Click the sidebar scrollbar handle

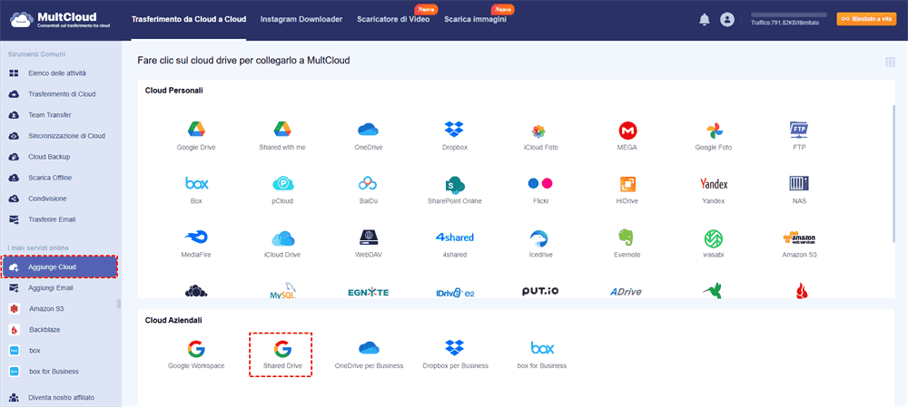(x=119, y=304)
